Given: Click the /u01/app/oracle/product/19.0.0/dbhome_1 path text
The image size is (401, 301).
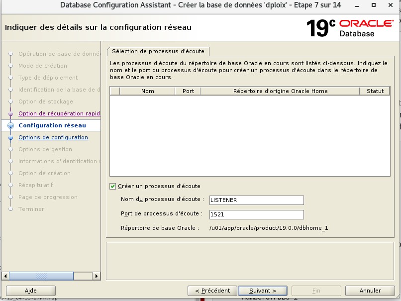Looking at the screenshot, I should click(269, 228).
